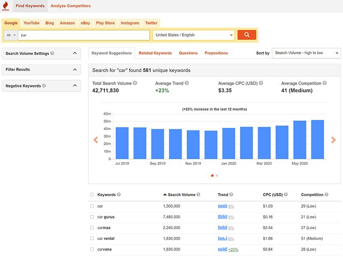Image resolution: width=343 pixels, height=257 pixels.
Task: Click the keyword search input field
Action: pyautogui.click(x=84, y=35)
